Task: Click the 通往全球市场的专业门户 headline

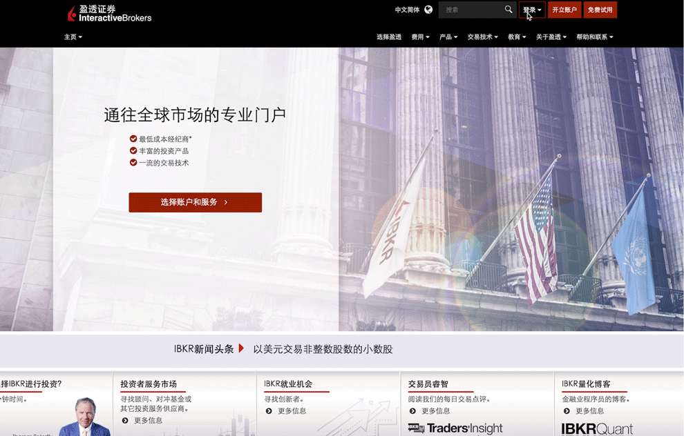Action: pyautogui.click(x=195, y=115)
